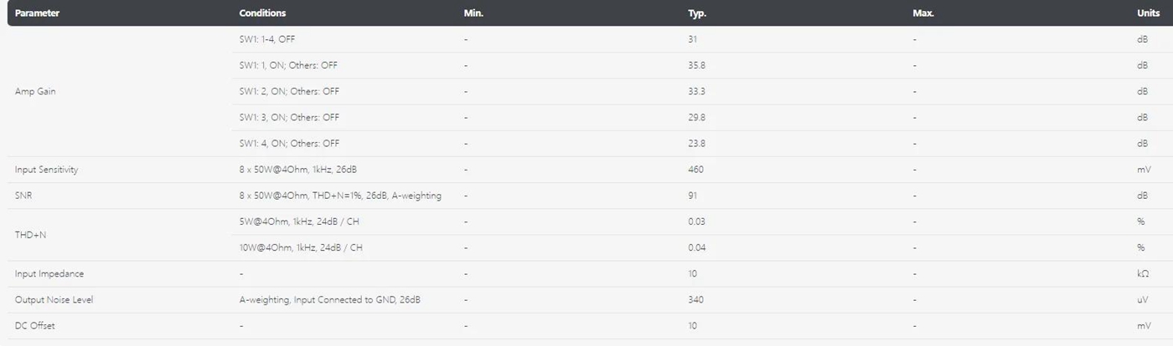This screenshot has width=1173, height=346.
Task: Select the THD+N parameter cell
Action: coord(30,235)
